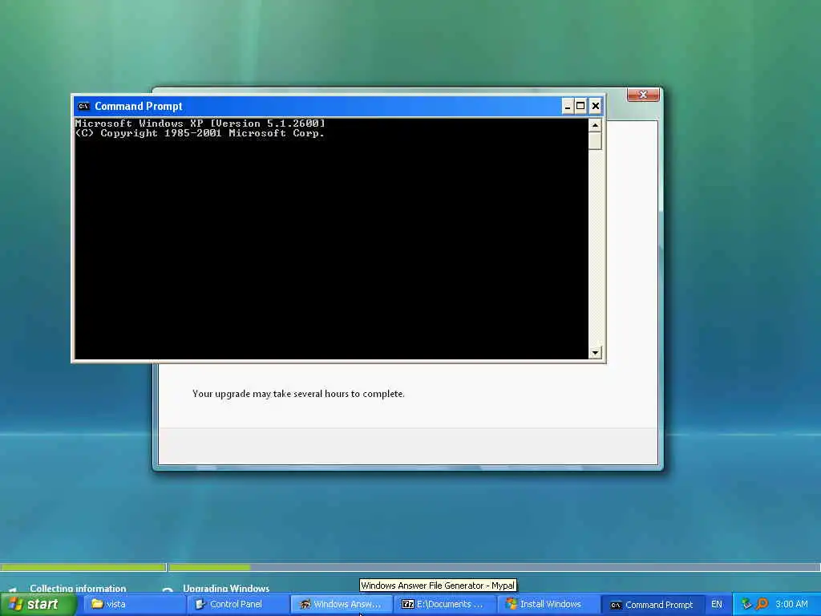The width and height of the screenshot is (821, 616).
Task: Click the network tray icon
Action: pyautogui.click(x=746, y=604)
